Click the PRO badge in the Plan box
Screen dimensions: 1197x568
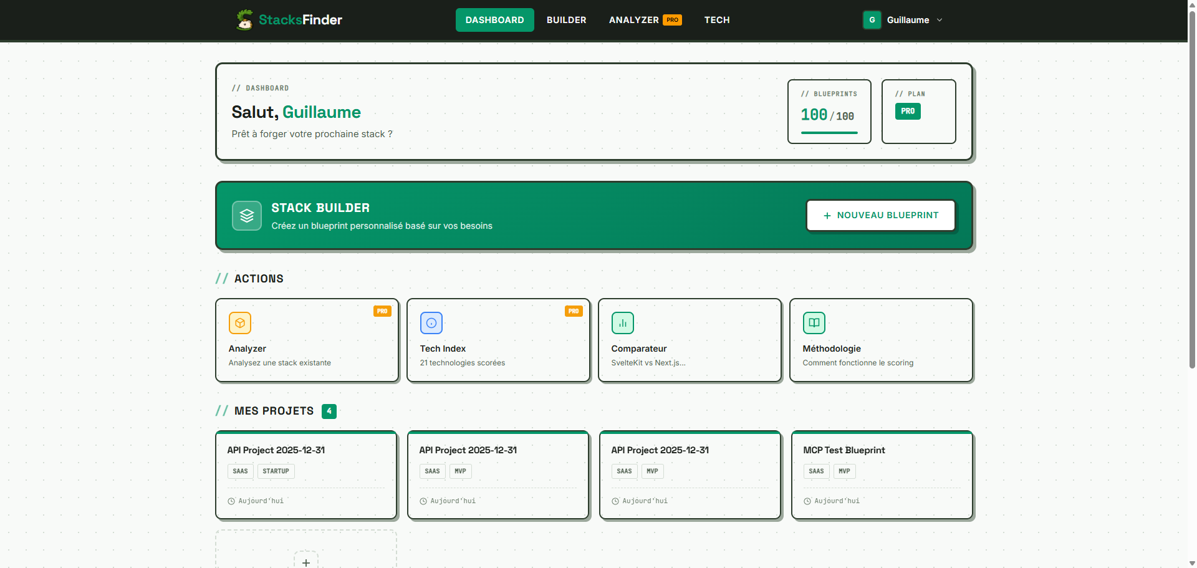[908, 111]
